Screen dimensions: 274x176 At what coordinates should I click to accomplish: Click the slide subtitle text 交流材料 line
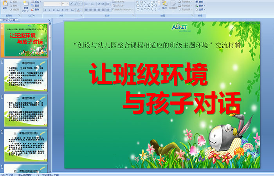(158, 45)
